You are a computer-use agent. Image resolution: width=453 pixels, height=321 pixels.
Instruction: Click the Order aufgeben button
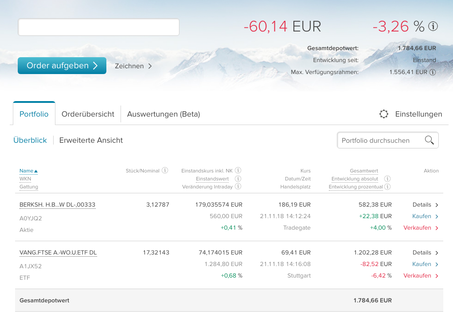point(62,66)
